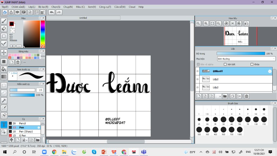Select the Eraser tool
The width and height of the screenshot is (277, 156).
click(4, 29)
